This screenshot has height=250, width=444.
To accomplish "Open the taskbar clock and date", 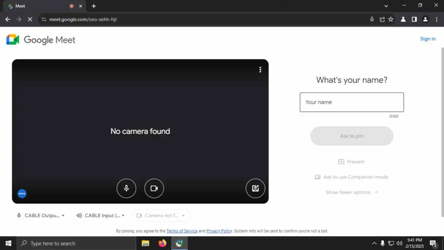I will coord(415,243).
